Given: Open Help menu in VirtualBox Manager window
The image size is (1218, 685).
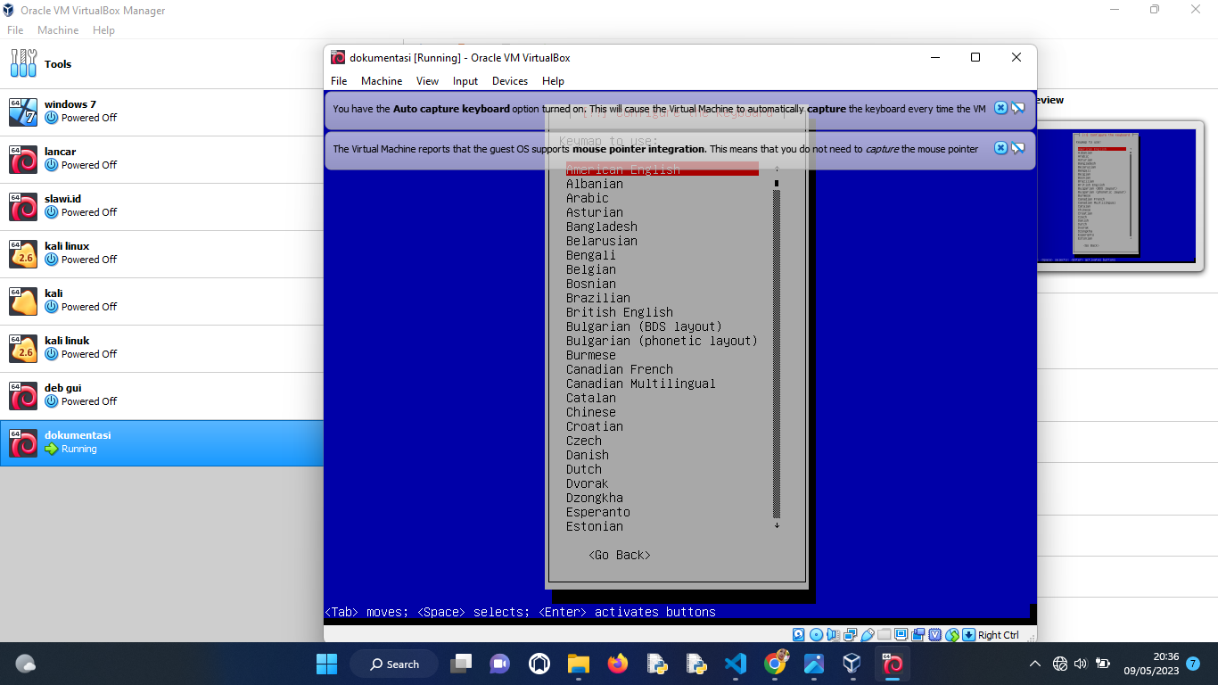Looking at the screenshot, I should tap(103, 30).
